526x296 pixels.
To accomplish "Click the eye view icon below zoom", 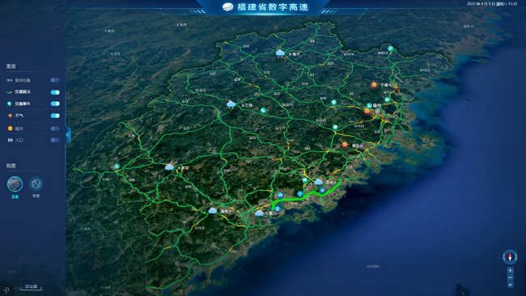I will pos(511,285).
